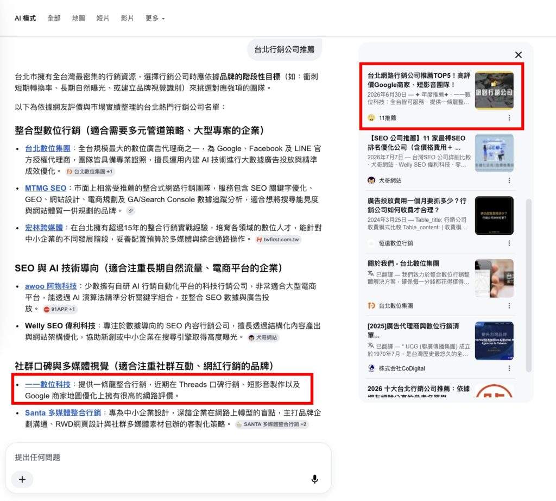The width and height of the screenshot is (556, 501).
Task: Open more options for 恆遠數位行銷 card
Action: point(509,243)
